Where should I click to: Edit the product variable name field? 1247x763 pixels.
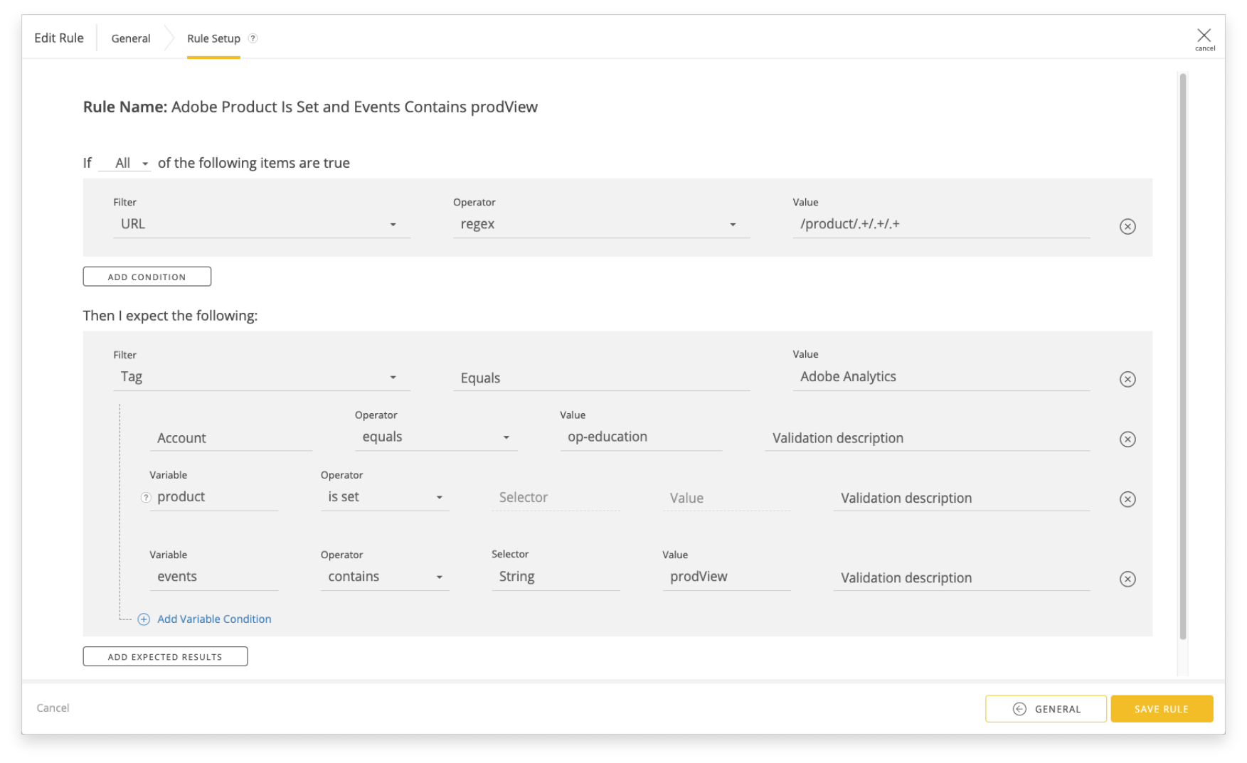(213, 497)
